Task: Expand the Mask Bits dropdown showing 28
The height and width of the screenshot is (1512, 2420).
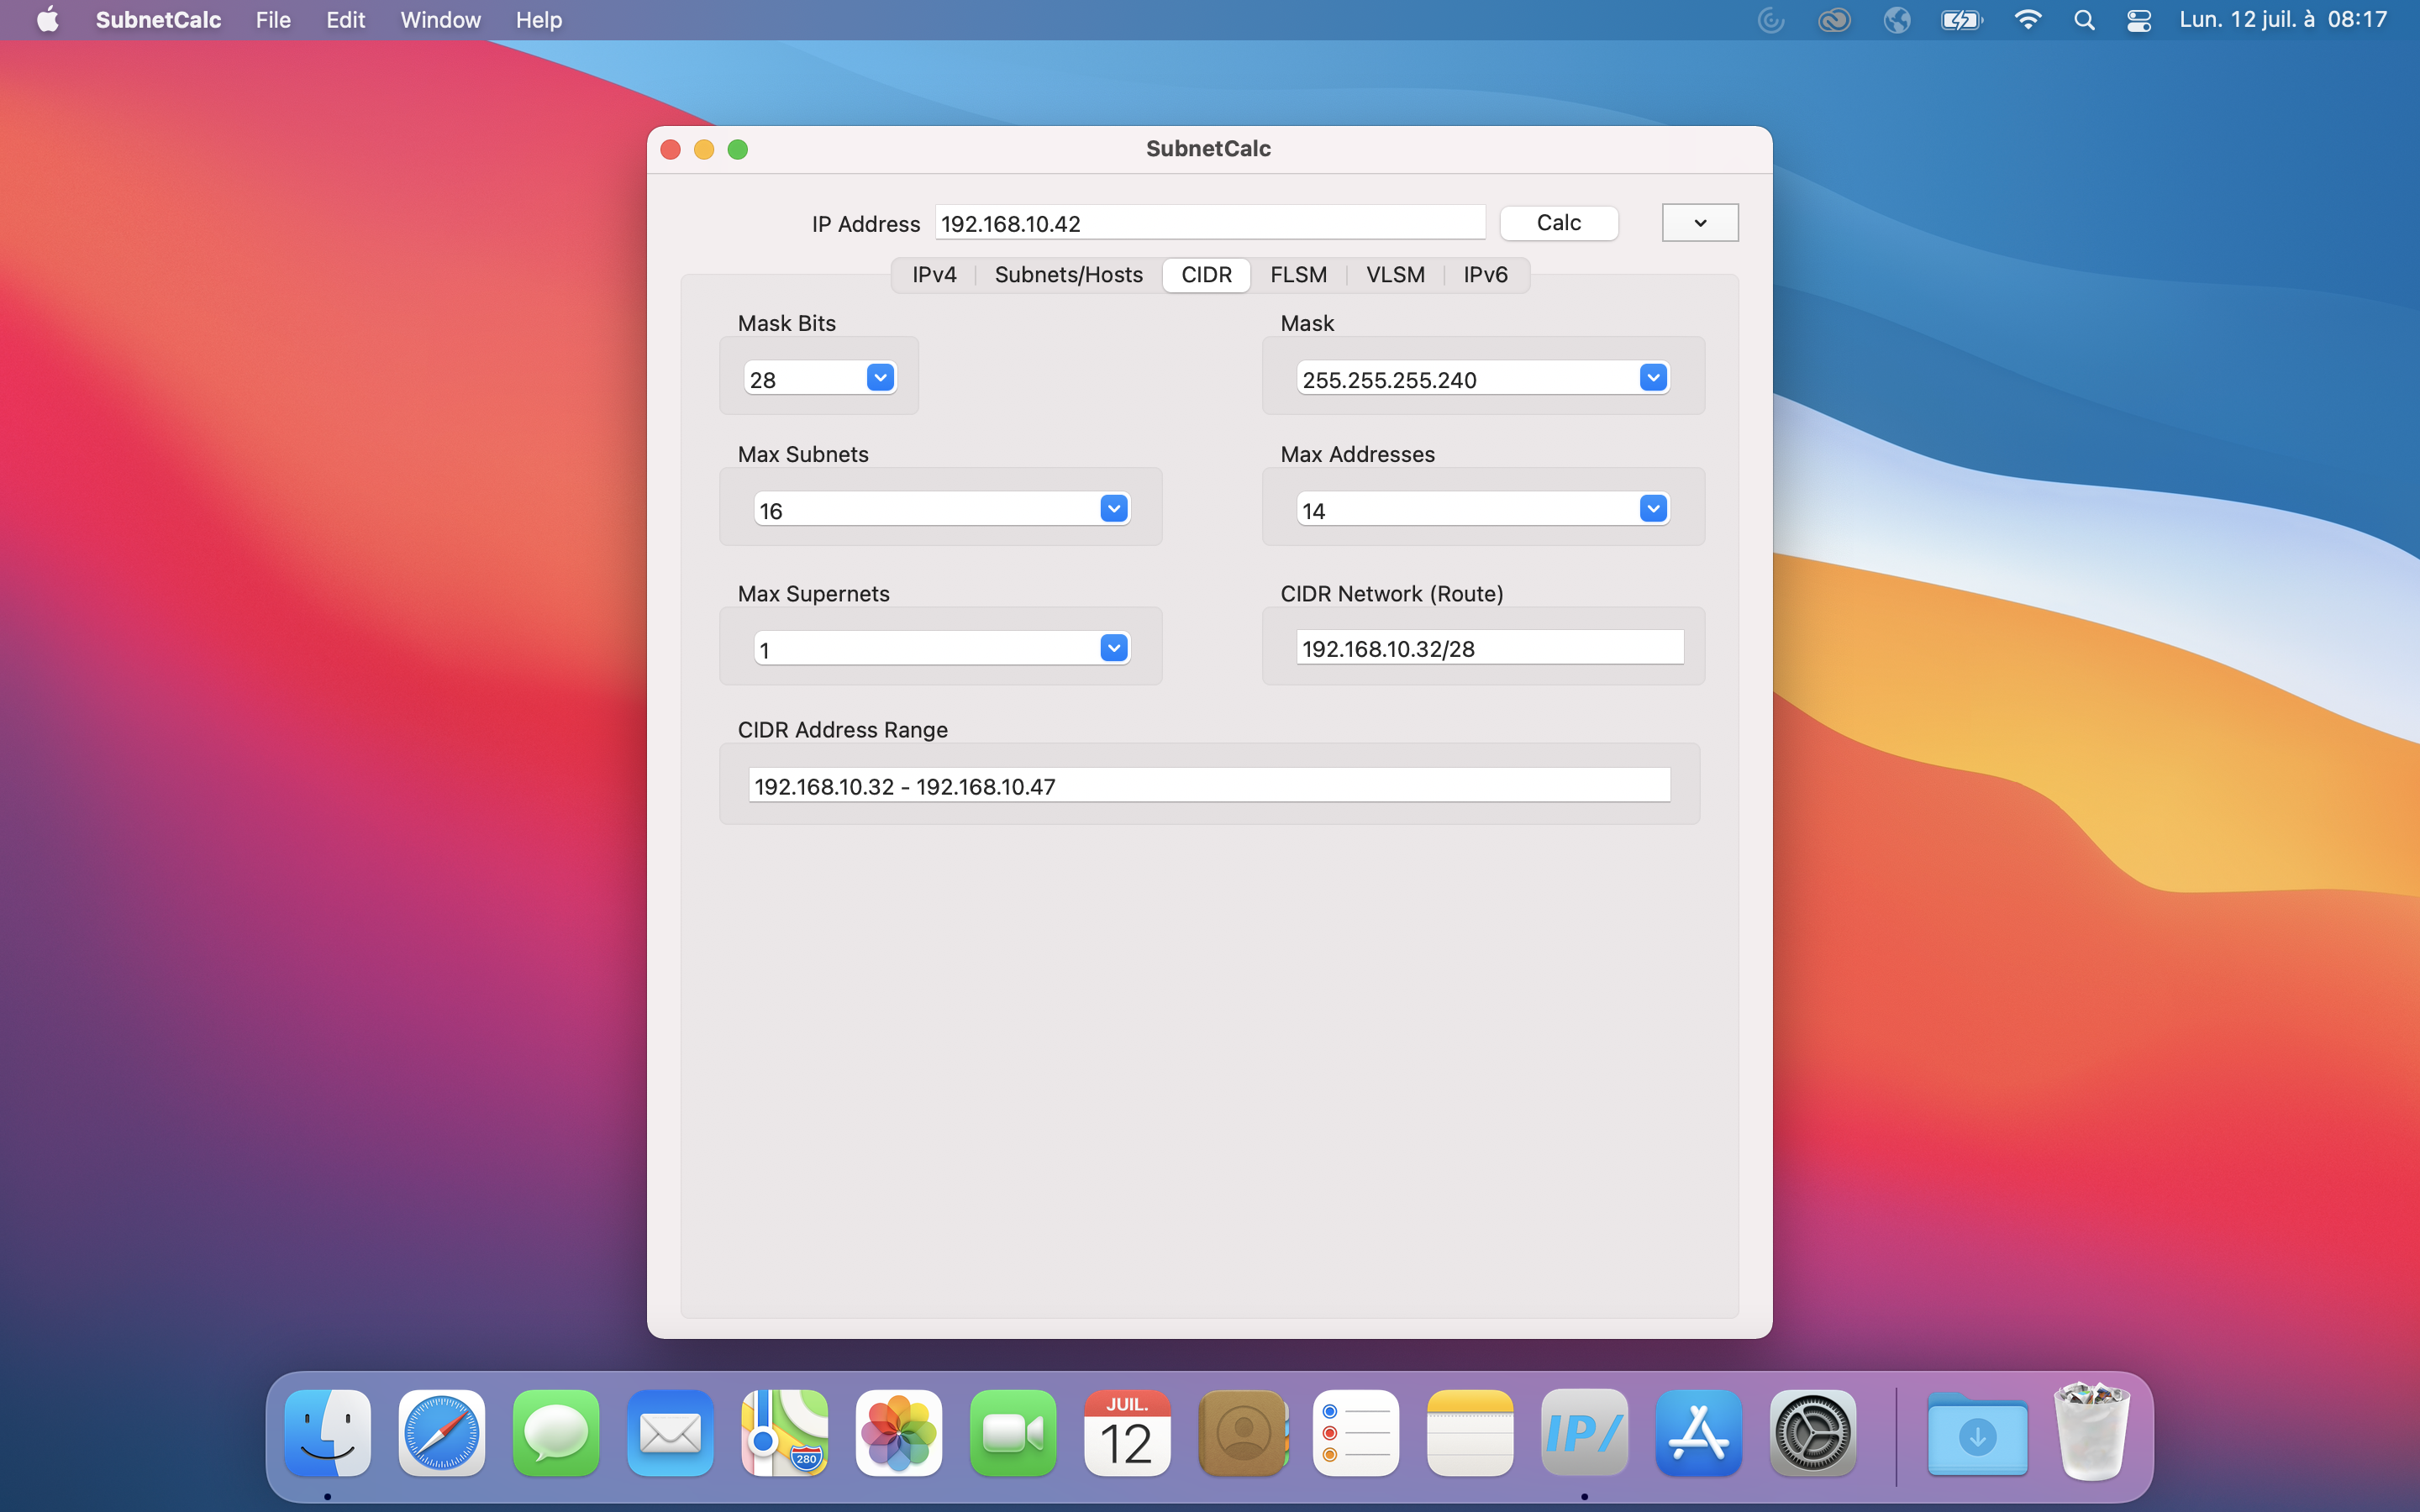Action: click(x=880, y=378)
